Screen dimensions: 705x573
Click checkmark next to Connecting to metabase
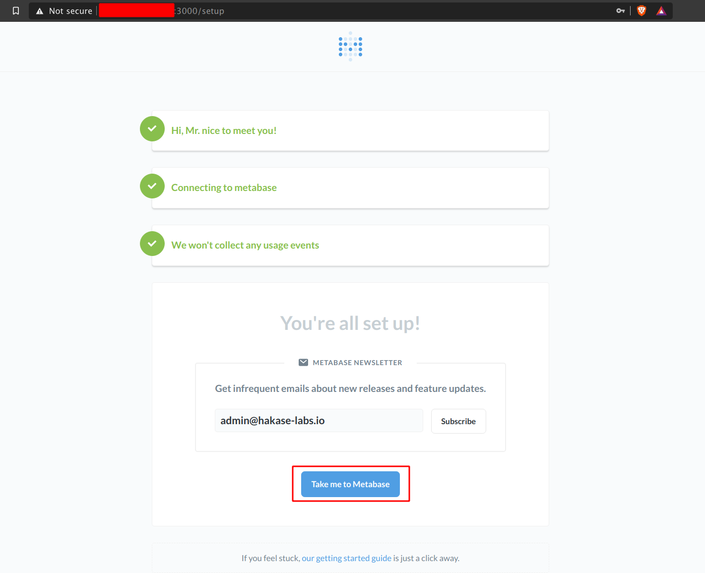(x=152, y=186)
